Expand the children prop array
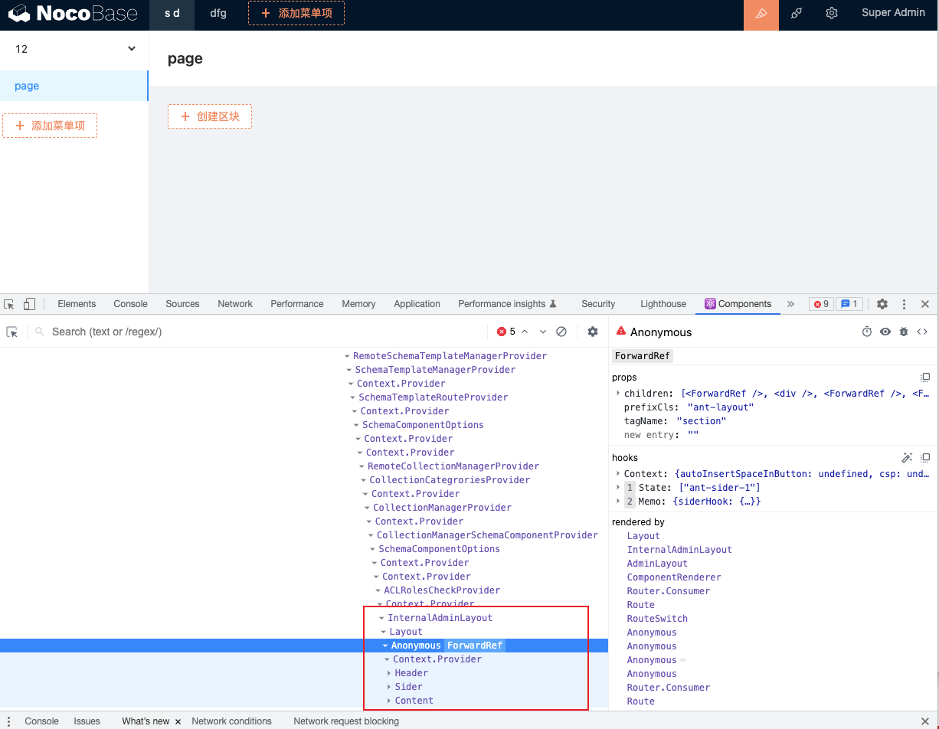The height and width of the screenshot is (729, 939). point(618,394)
